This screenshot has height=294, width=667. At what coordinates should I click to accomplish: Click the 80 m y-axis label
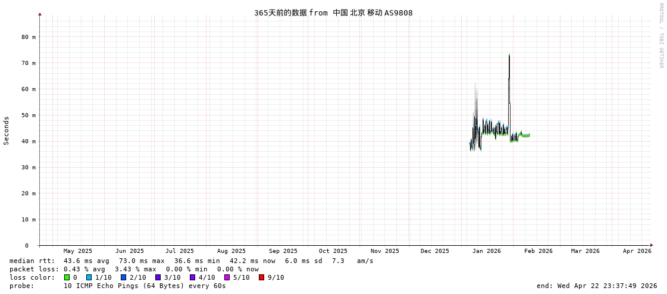point(29,37)
